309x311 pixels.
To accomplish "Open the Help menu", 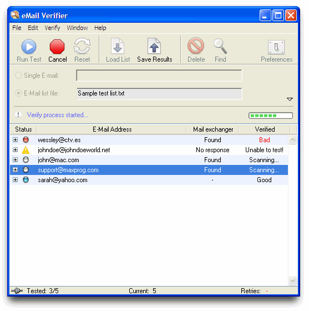I will pyautogui.click(x=100, y=28).
